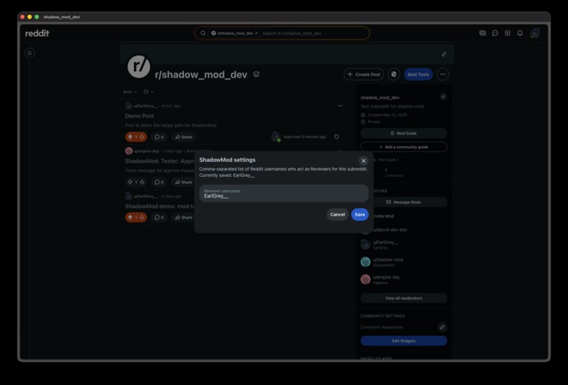The width and height of the screenshot is (568, 385).
Task: Open the Mod Guide button
Action: [404, 133]
